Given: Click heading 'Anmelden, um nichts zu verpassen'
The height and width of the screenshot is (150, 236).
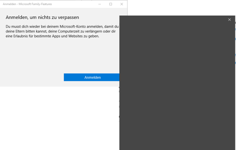Looking at the screenshot, I should pyautogui.click(x=42, y=18).
